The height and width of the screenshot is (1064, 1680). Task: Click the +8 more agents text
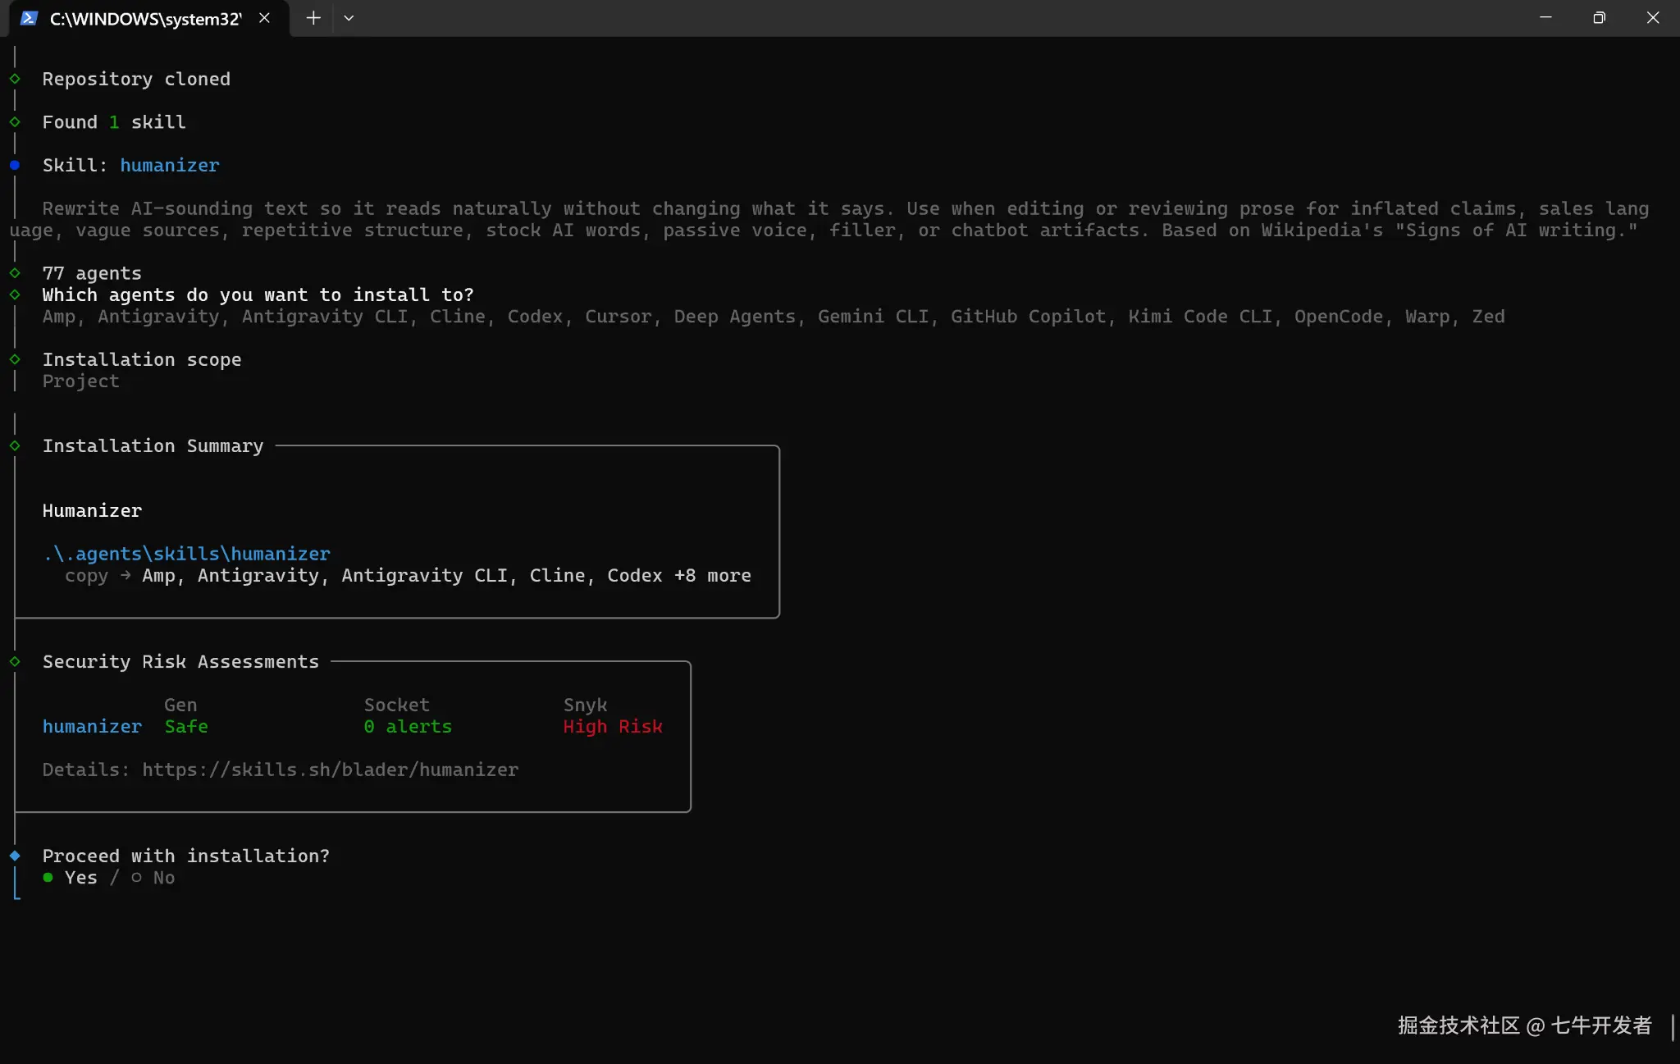(713, 576)
